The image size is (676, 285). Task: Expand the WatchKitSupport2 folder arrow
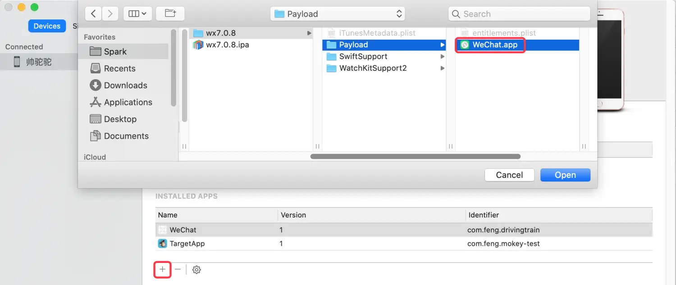pyautogui.click(x=443, y=68)
